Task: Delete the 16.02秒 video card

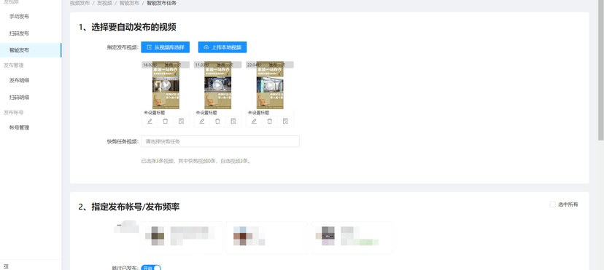Action: click(166, 122)
